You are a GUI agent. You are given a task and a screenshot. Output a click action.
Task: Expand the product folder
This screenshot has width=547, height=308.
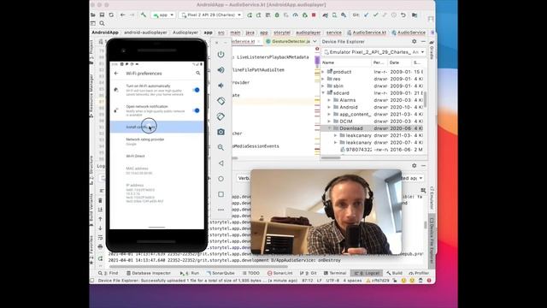click(x=323, y=72)
